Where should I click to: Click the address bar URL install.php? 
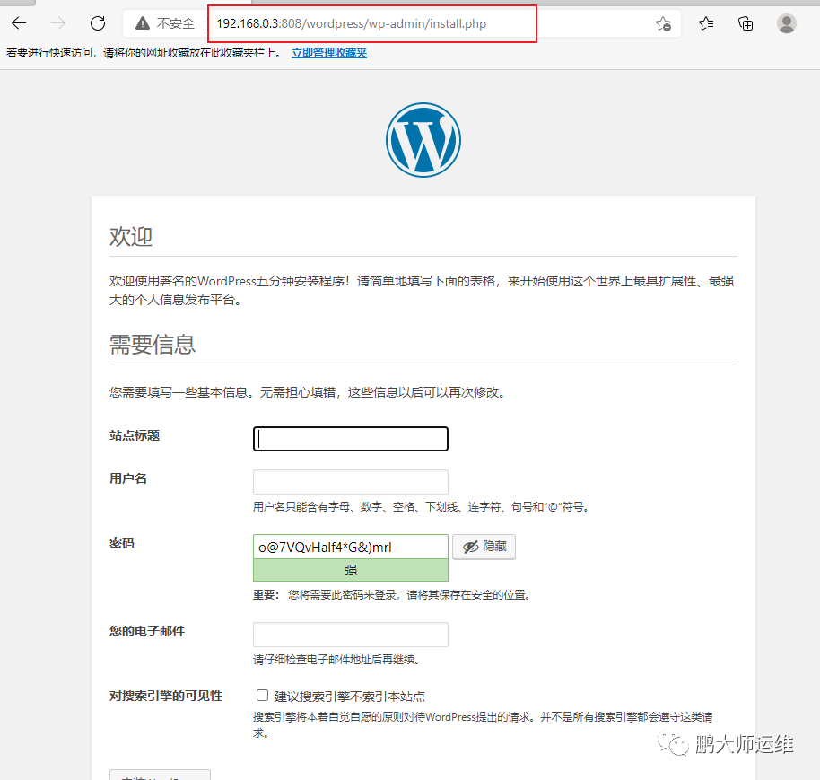[352, 23]
